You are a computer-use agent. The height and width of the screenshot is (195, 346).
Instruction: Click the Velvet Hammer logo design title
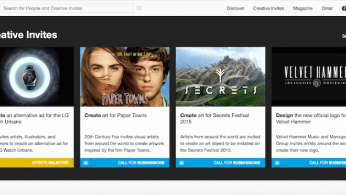tap(311, 118)
